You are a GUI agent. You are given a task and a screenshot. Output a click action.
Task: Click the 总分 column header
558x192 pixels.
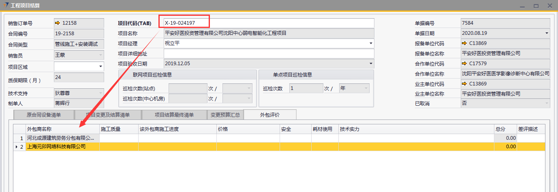505,129
